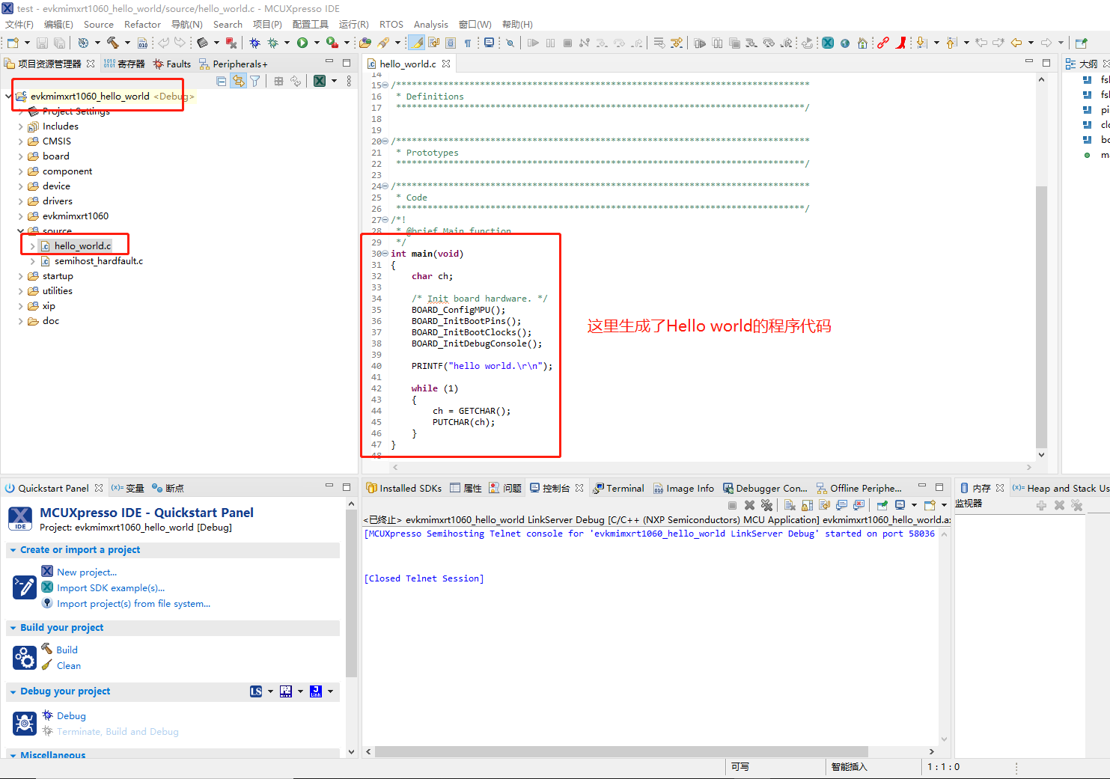The width and height of the screenshot is (1110, 779).
Task: Open dropdown arrow next to Run button
Action: click(x=317, y=43)
